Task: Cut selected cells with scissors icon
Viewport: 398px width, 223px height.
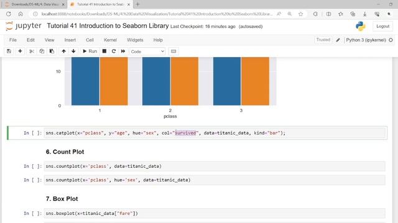Action: click(32, 51)
